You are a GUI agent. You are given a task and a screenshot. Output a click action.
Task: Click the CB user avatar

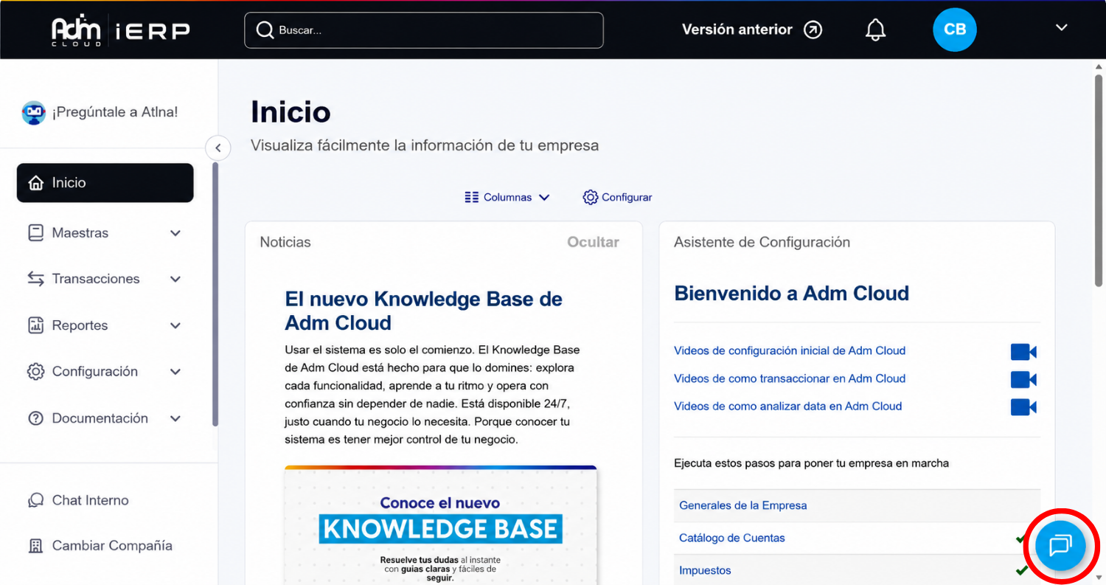tap(955, 30)
